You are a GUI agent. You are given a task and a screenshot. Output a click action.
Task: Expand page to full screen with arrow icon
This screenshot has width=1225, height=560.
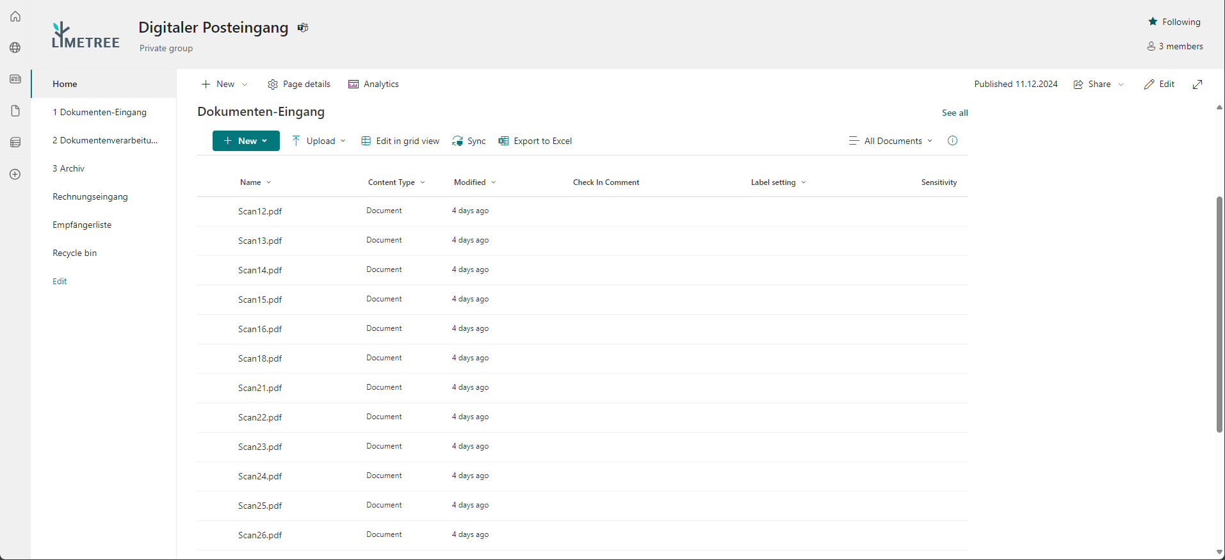click(1197, 84)
